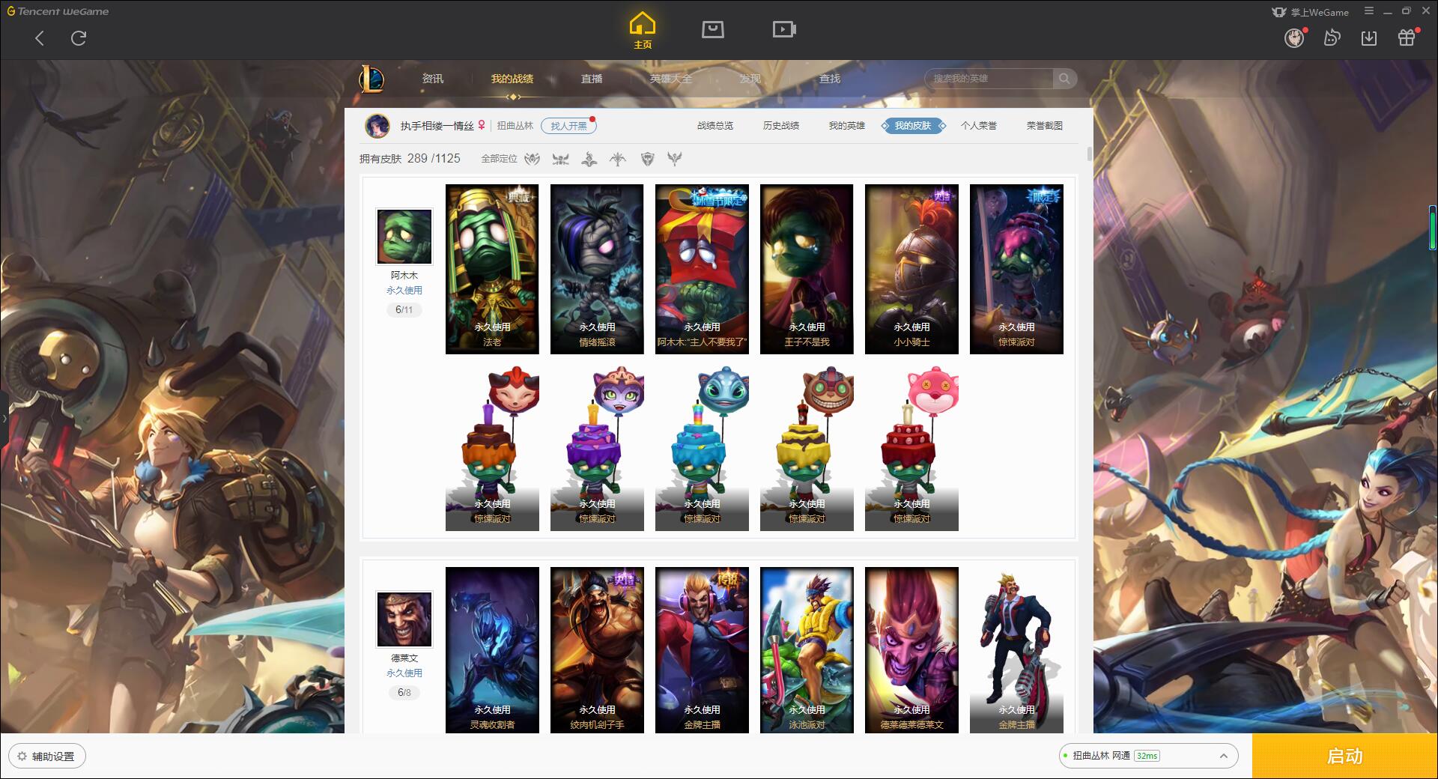This screenshot has height=779, width=1438.
Task: Open the home 主页 tab icon
Action: (x=643, y=31)
